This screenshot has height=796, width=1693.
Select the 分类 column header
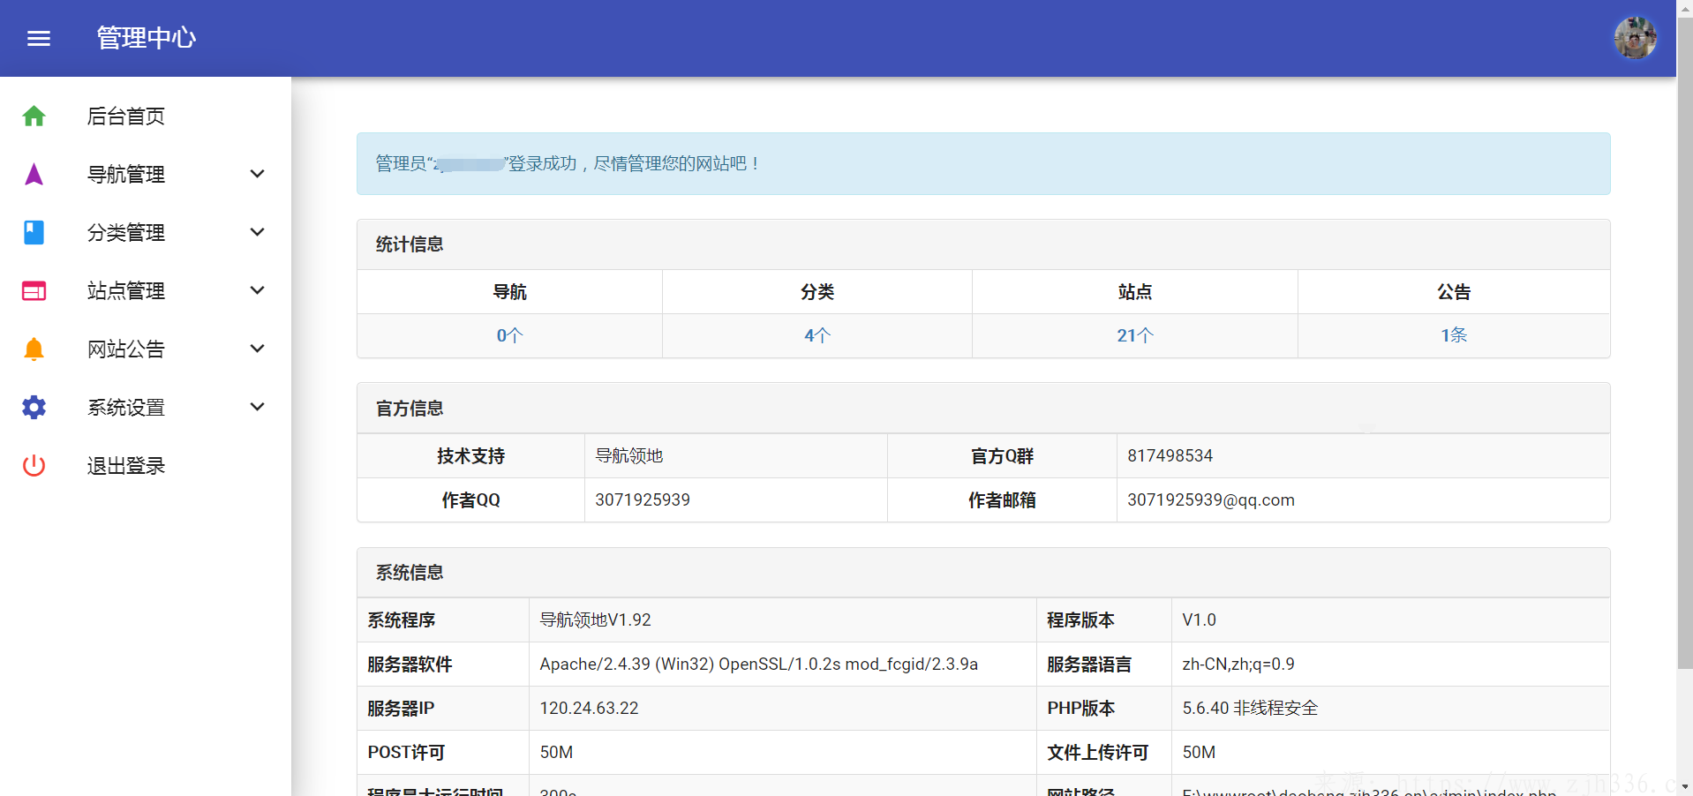click(x=817, y=292)
